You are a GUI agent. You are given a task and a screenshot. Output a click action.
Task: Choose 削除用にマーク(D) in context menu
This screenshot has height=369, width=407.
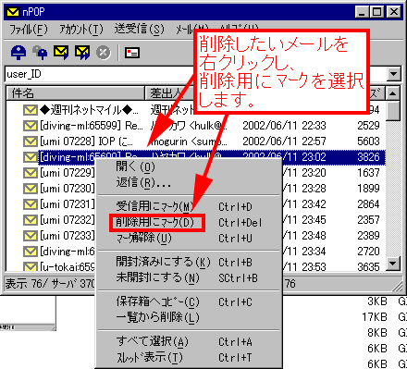click(189, 222)
